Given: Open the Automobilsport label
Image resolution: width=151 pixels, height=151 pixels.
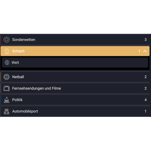Looking at the screenshot, I should pos(25,111).
